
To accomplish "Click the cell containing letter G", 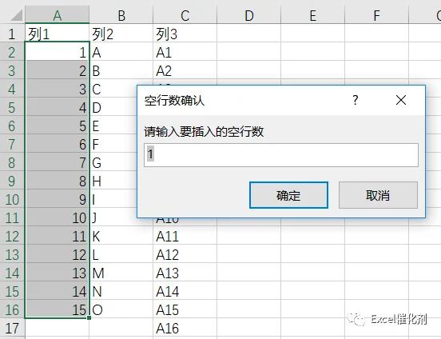I will 114,162.
